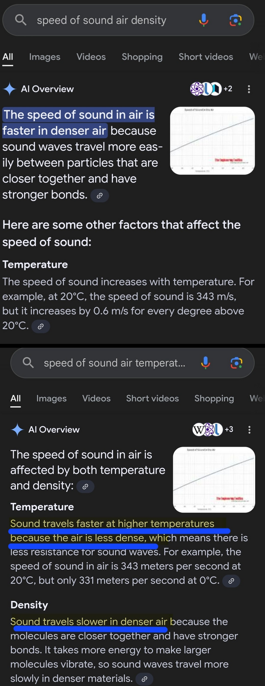Tap link chip after 'above 20°C.'
Image resolution: width=265 pixels, height=686 pixels.
pyautogui.click(x=41, y=326)
